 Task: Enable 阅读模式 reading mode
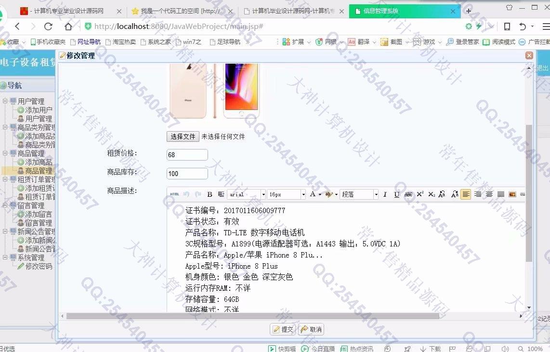click(x=499, y=42)
